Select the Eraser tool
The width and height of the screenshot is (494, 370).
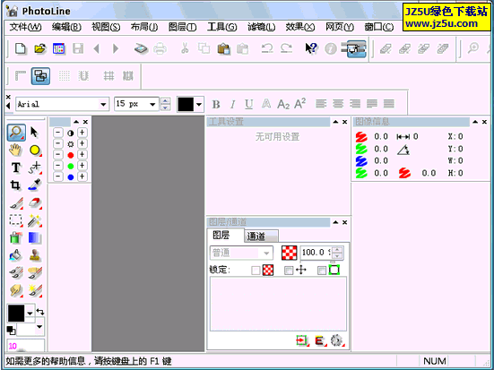click(x=35, y=203)
